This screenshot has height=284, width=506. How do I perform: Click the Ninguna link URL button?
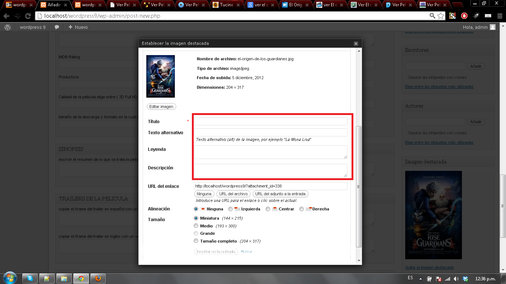(x=204, y=194)
